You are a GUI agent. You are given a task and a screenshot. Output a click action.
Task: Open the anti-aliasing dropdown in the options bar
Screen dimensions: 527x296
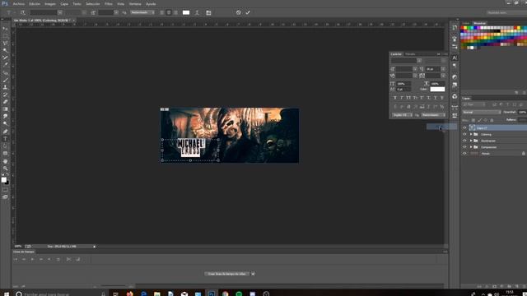tap(142, 12)
